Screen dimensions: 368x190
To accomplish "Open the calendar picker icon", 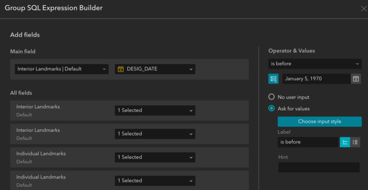I will pos(356,78).
